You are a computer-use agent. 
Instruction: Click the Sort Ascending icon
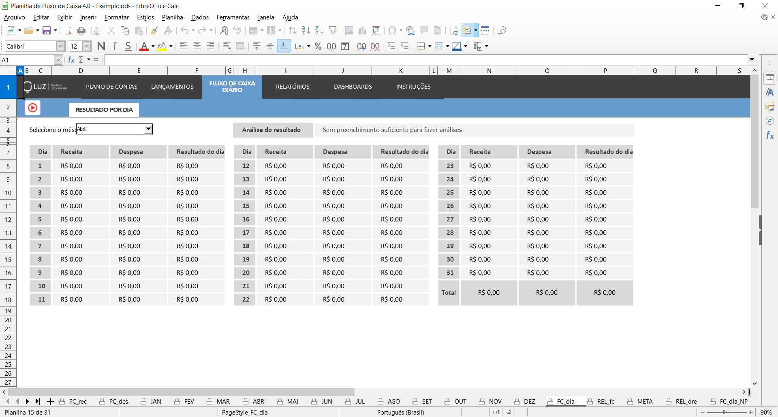tap(306, 31)
